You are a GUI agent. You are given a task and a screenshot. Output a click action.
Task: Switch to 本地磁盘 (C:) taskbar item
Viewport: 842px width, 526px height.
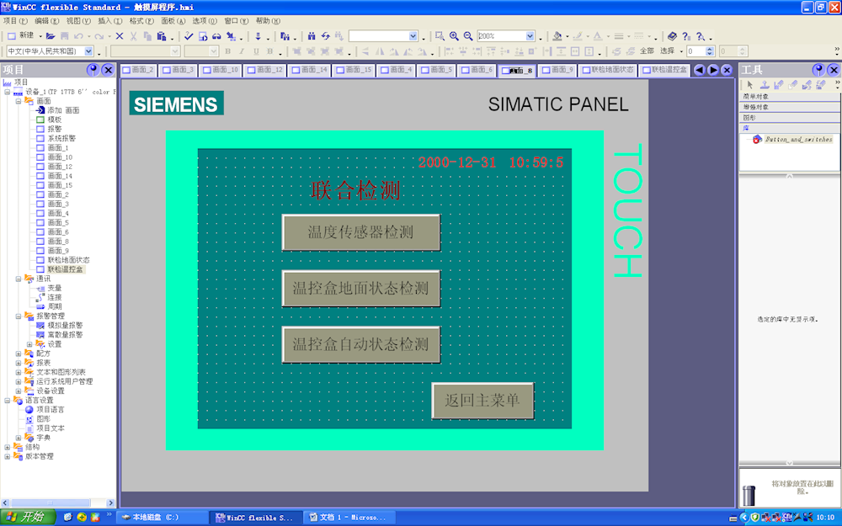[x=163, y=518]
